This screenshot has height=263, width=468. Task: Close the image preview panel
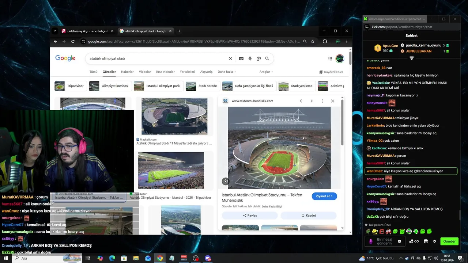(x=332, y=101)
